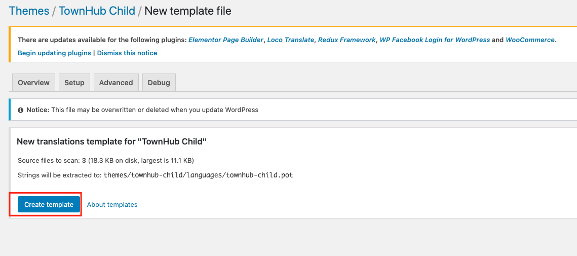This screenshot has width=577, height=256.
Task: Open the Debug tab
Action: click(x=159, y=83)
